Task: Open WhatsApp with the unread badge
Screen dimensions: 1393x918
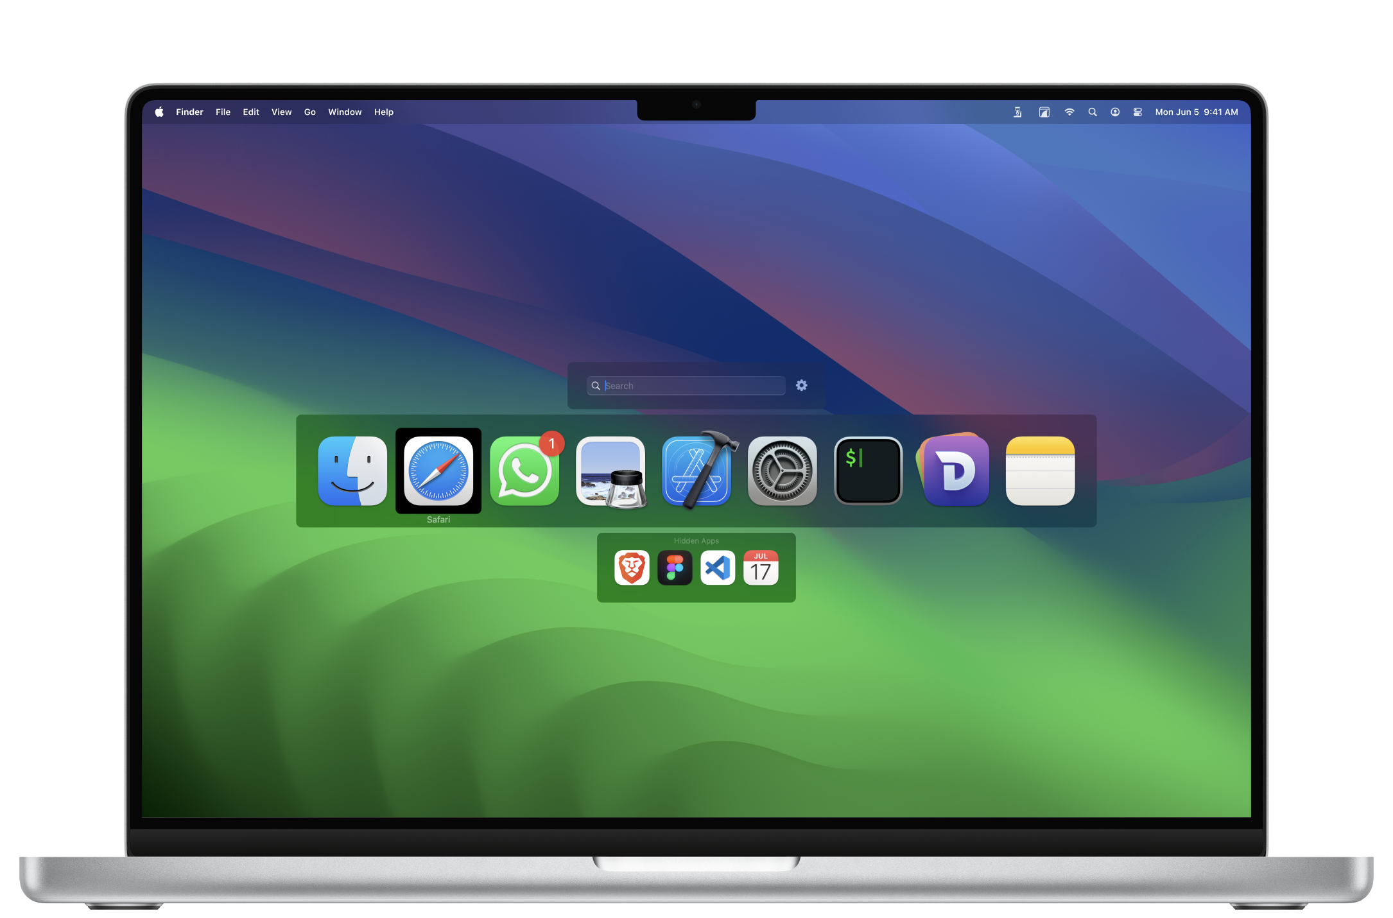Action: click(x=524, y=471)
